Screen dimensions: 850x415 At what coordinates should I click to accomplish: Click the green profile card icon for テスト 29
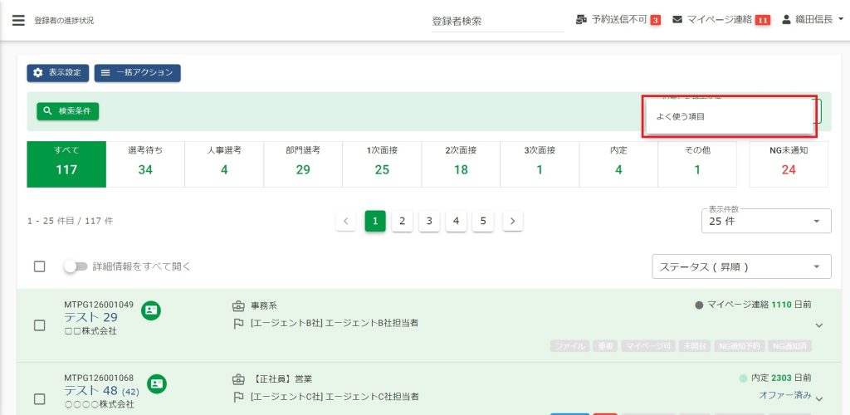point(151,310)
